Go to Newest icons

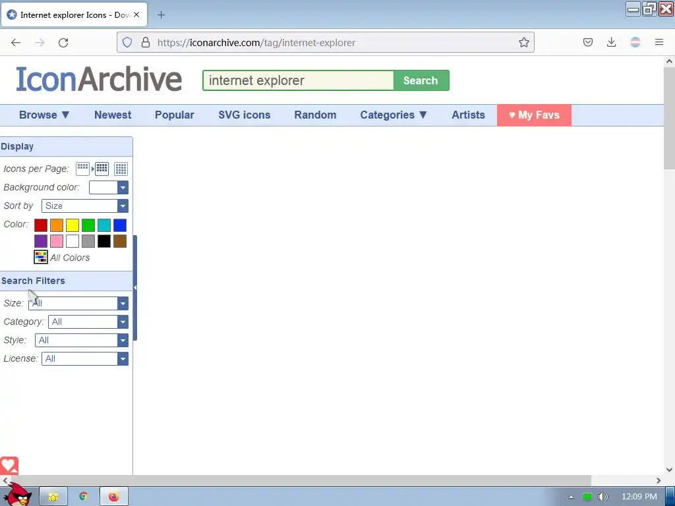(113, 115)
